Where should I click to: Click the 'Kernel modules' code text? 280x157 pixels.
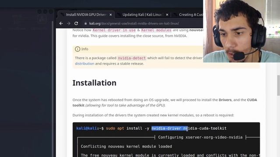pos(156,30)
